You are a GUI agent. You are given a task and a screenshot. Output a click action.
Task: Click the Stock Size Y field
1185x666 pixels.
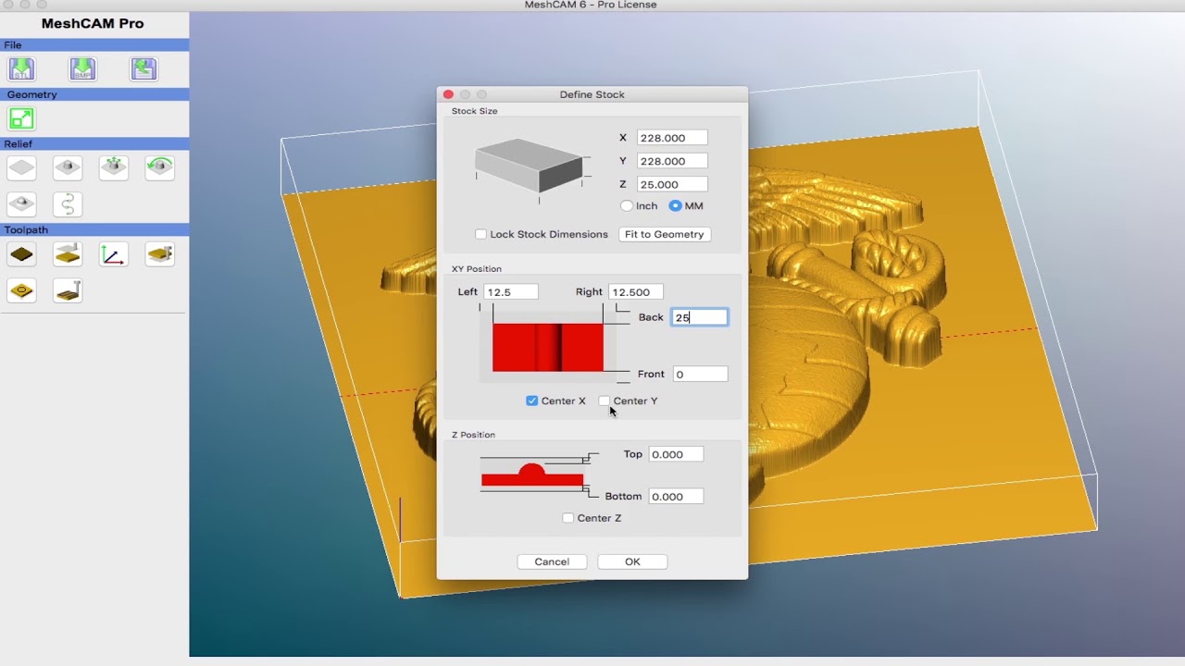point(672,161)
